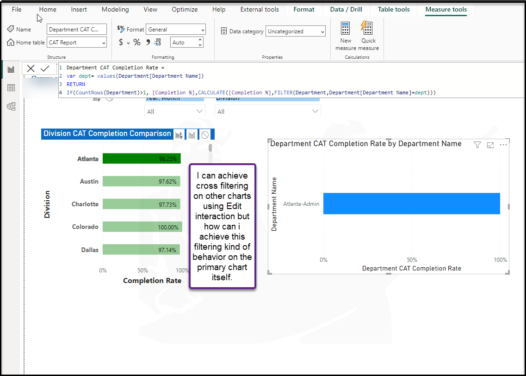
Task: Click the Atlanta bar in Division chart
Action: (142, 159)
